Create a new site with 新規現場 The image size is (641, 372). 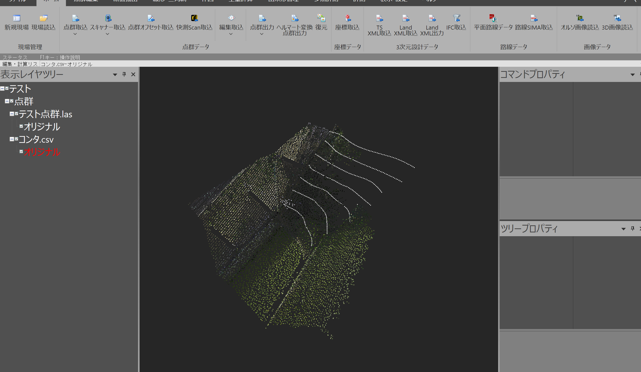pyautogui.click(x=16, y=22)
